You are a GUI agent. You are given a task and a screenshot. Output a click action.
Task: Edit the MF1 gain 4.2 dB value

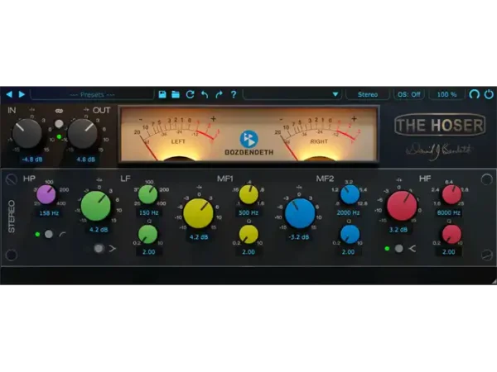coord(199,237)
